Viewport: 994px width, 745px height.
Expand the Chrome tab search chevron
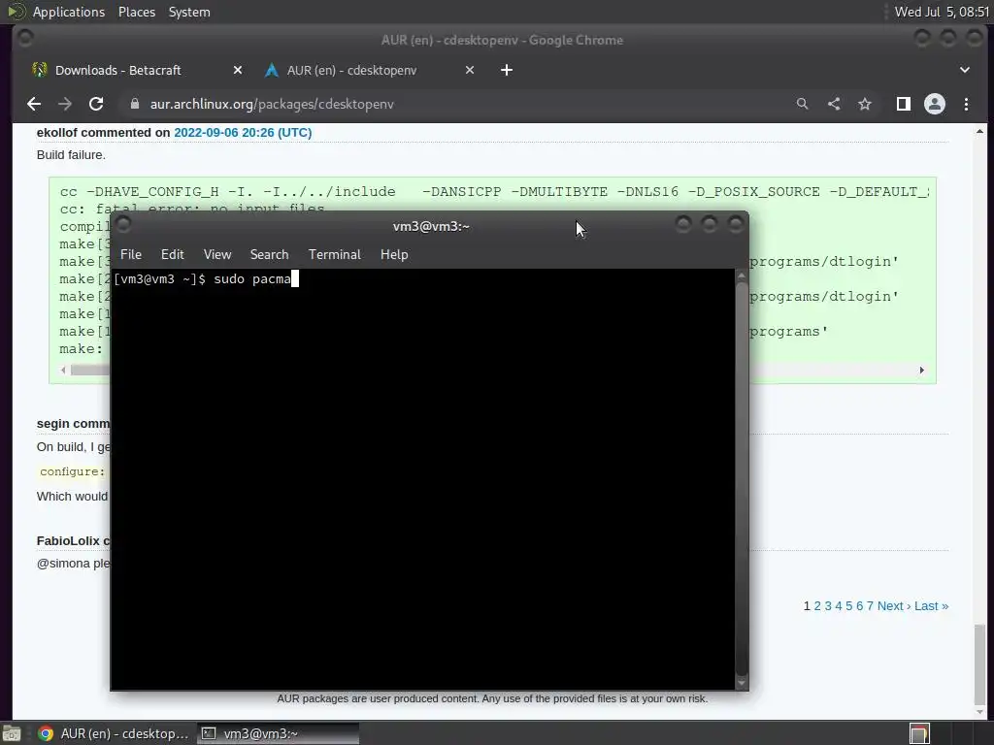coord(964,70)
